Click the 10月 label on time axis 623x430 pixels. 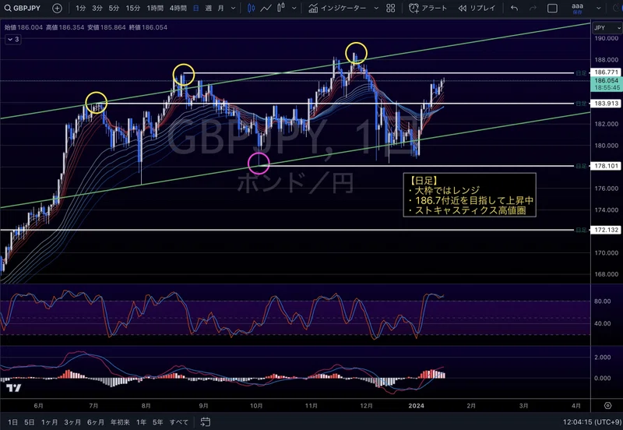[x=256, y=406]
